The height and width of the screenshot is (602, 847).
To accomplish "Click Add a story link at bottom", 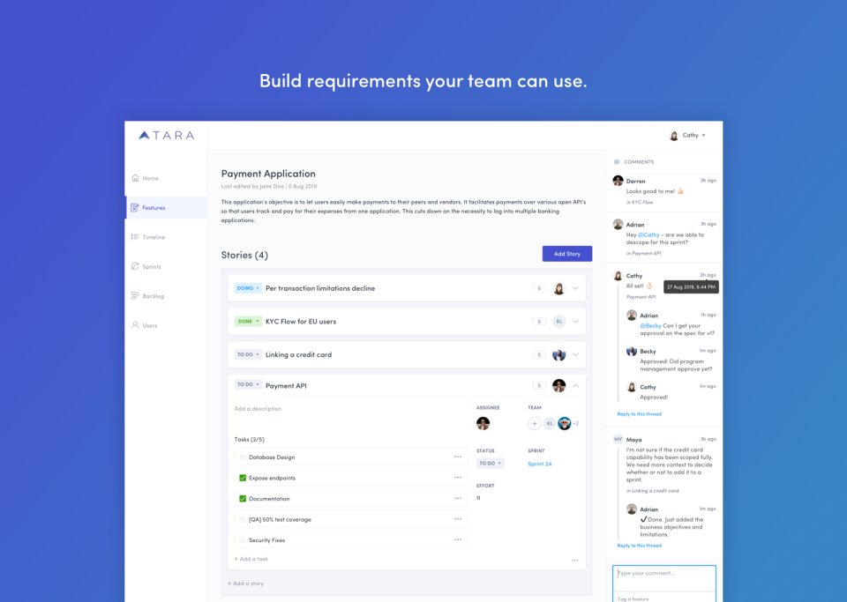I will pos(246,583).
